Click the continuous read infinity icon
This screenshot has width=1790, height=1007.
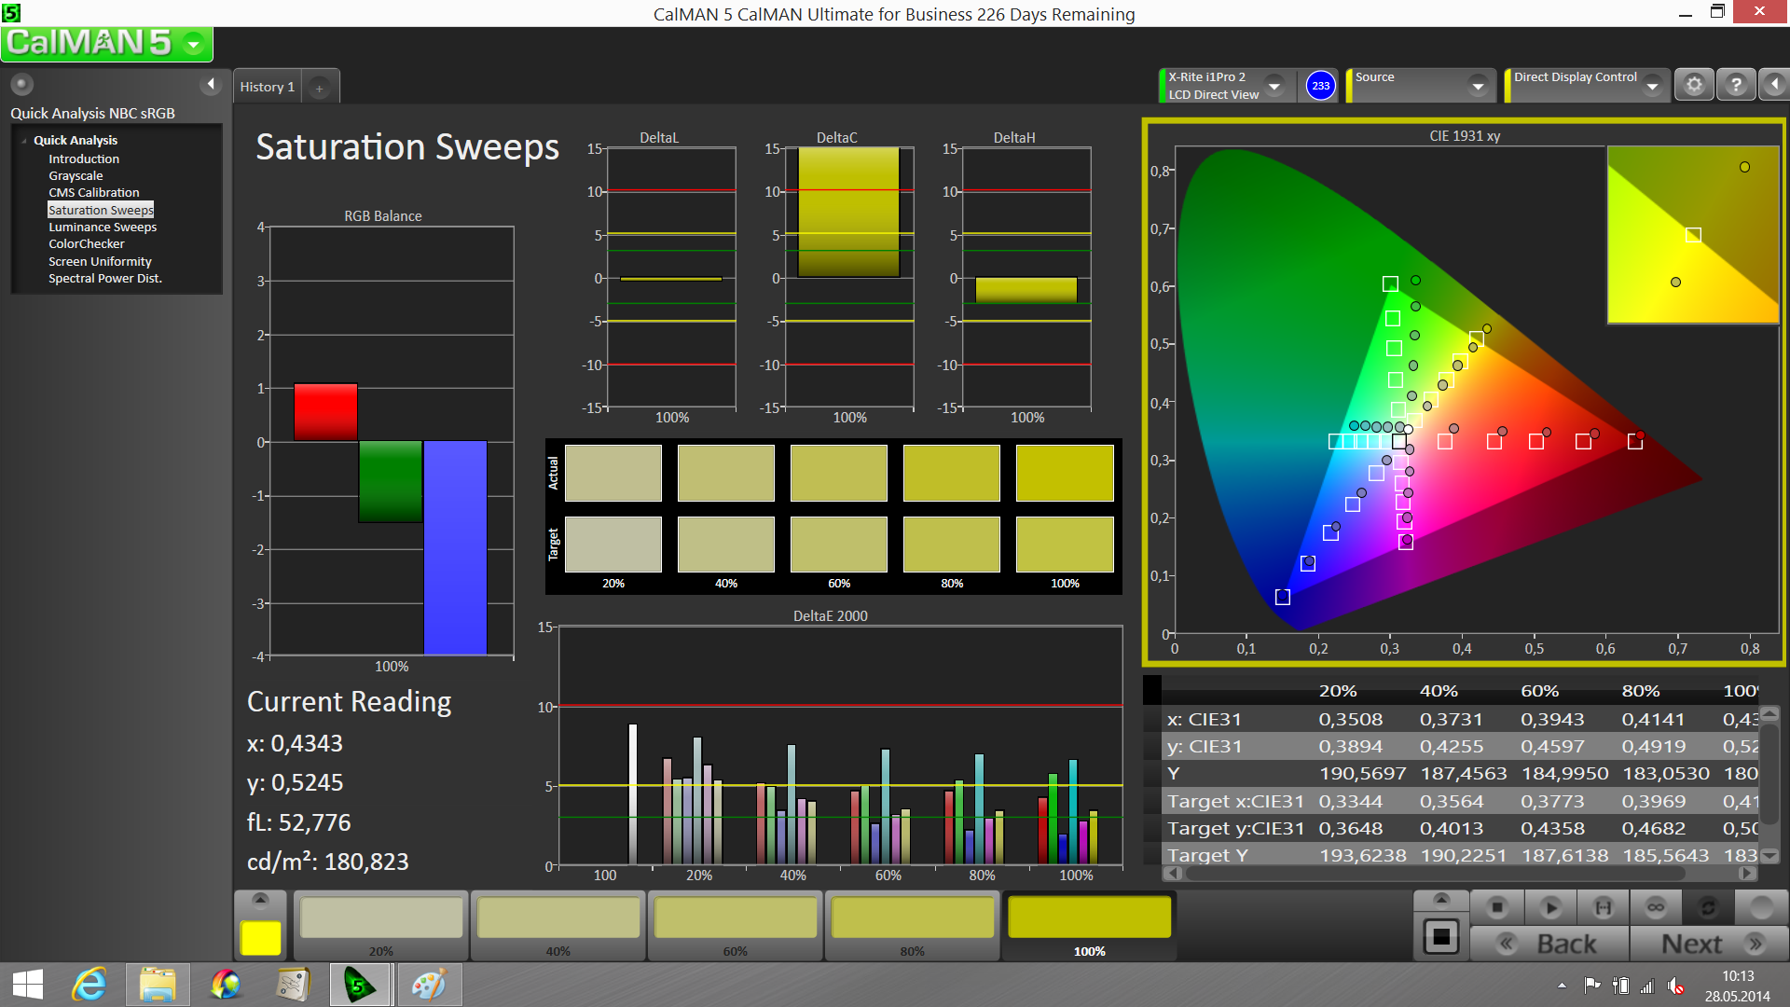[1656, 907]
